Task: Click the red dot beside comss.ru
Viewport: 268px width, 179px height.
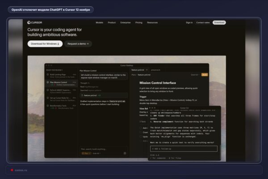Action: tap(12, 170)
